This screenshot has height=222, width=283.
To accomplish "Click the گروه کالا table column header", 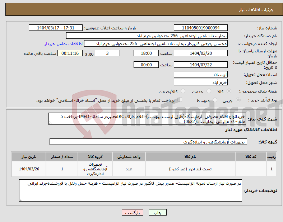I will pos(95,157).
